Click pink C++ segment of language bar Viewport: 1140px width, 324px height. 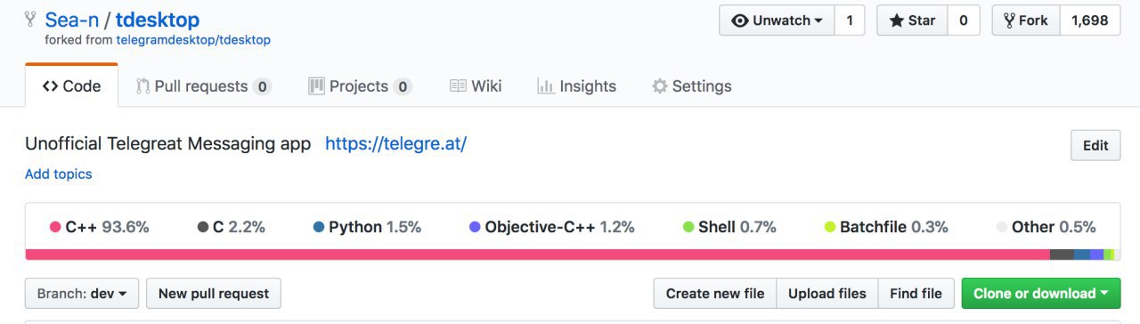538,255
